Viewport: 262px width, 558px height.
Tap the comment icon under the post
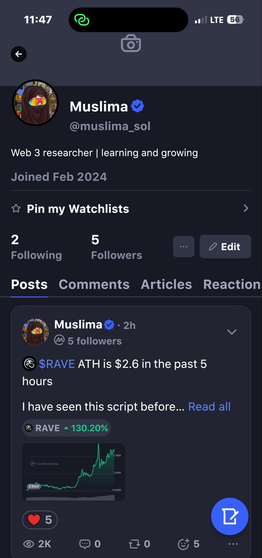coord(85,544)
